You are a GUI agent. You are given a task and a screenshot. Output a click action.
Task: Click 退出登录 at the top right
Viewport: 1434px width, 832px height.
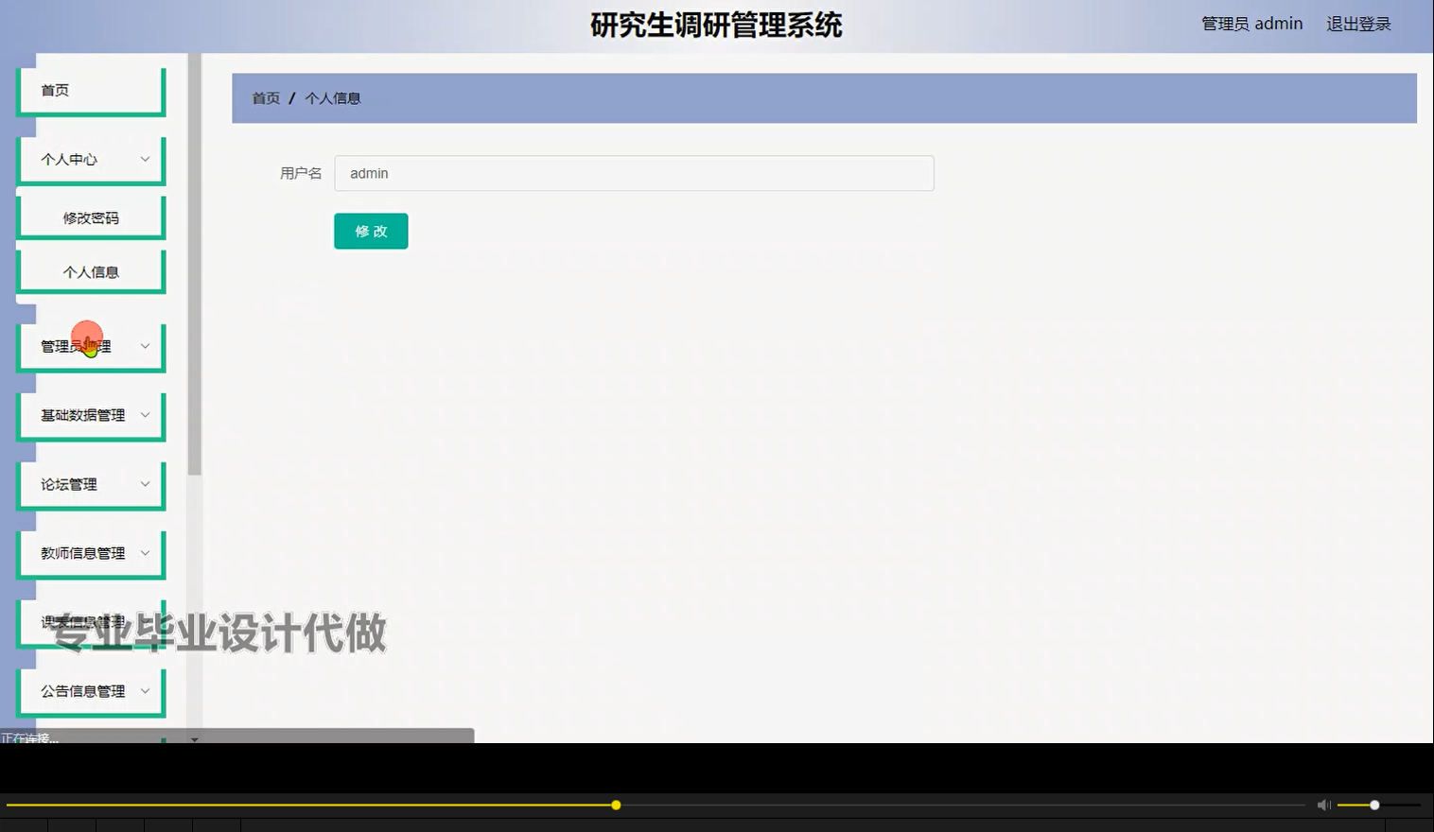(1358, 23)
